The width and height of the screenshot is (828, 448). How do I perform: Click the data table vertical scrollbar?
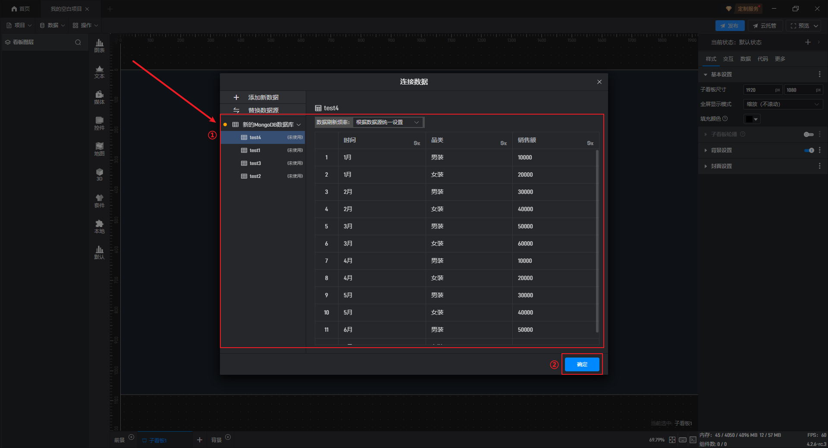coord(597,241)
